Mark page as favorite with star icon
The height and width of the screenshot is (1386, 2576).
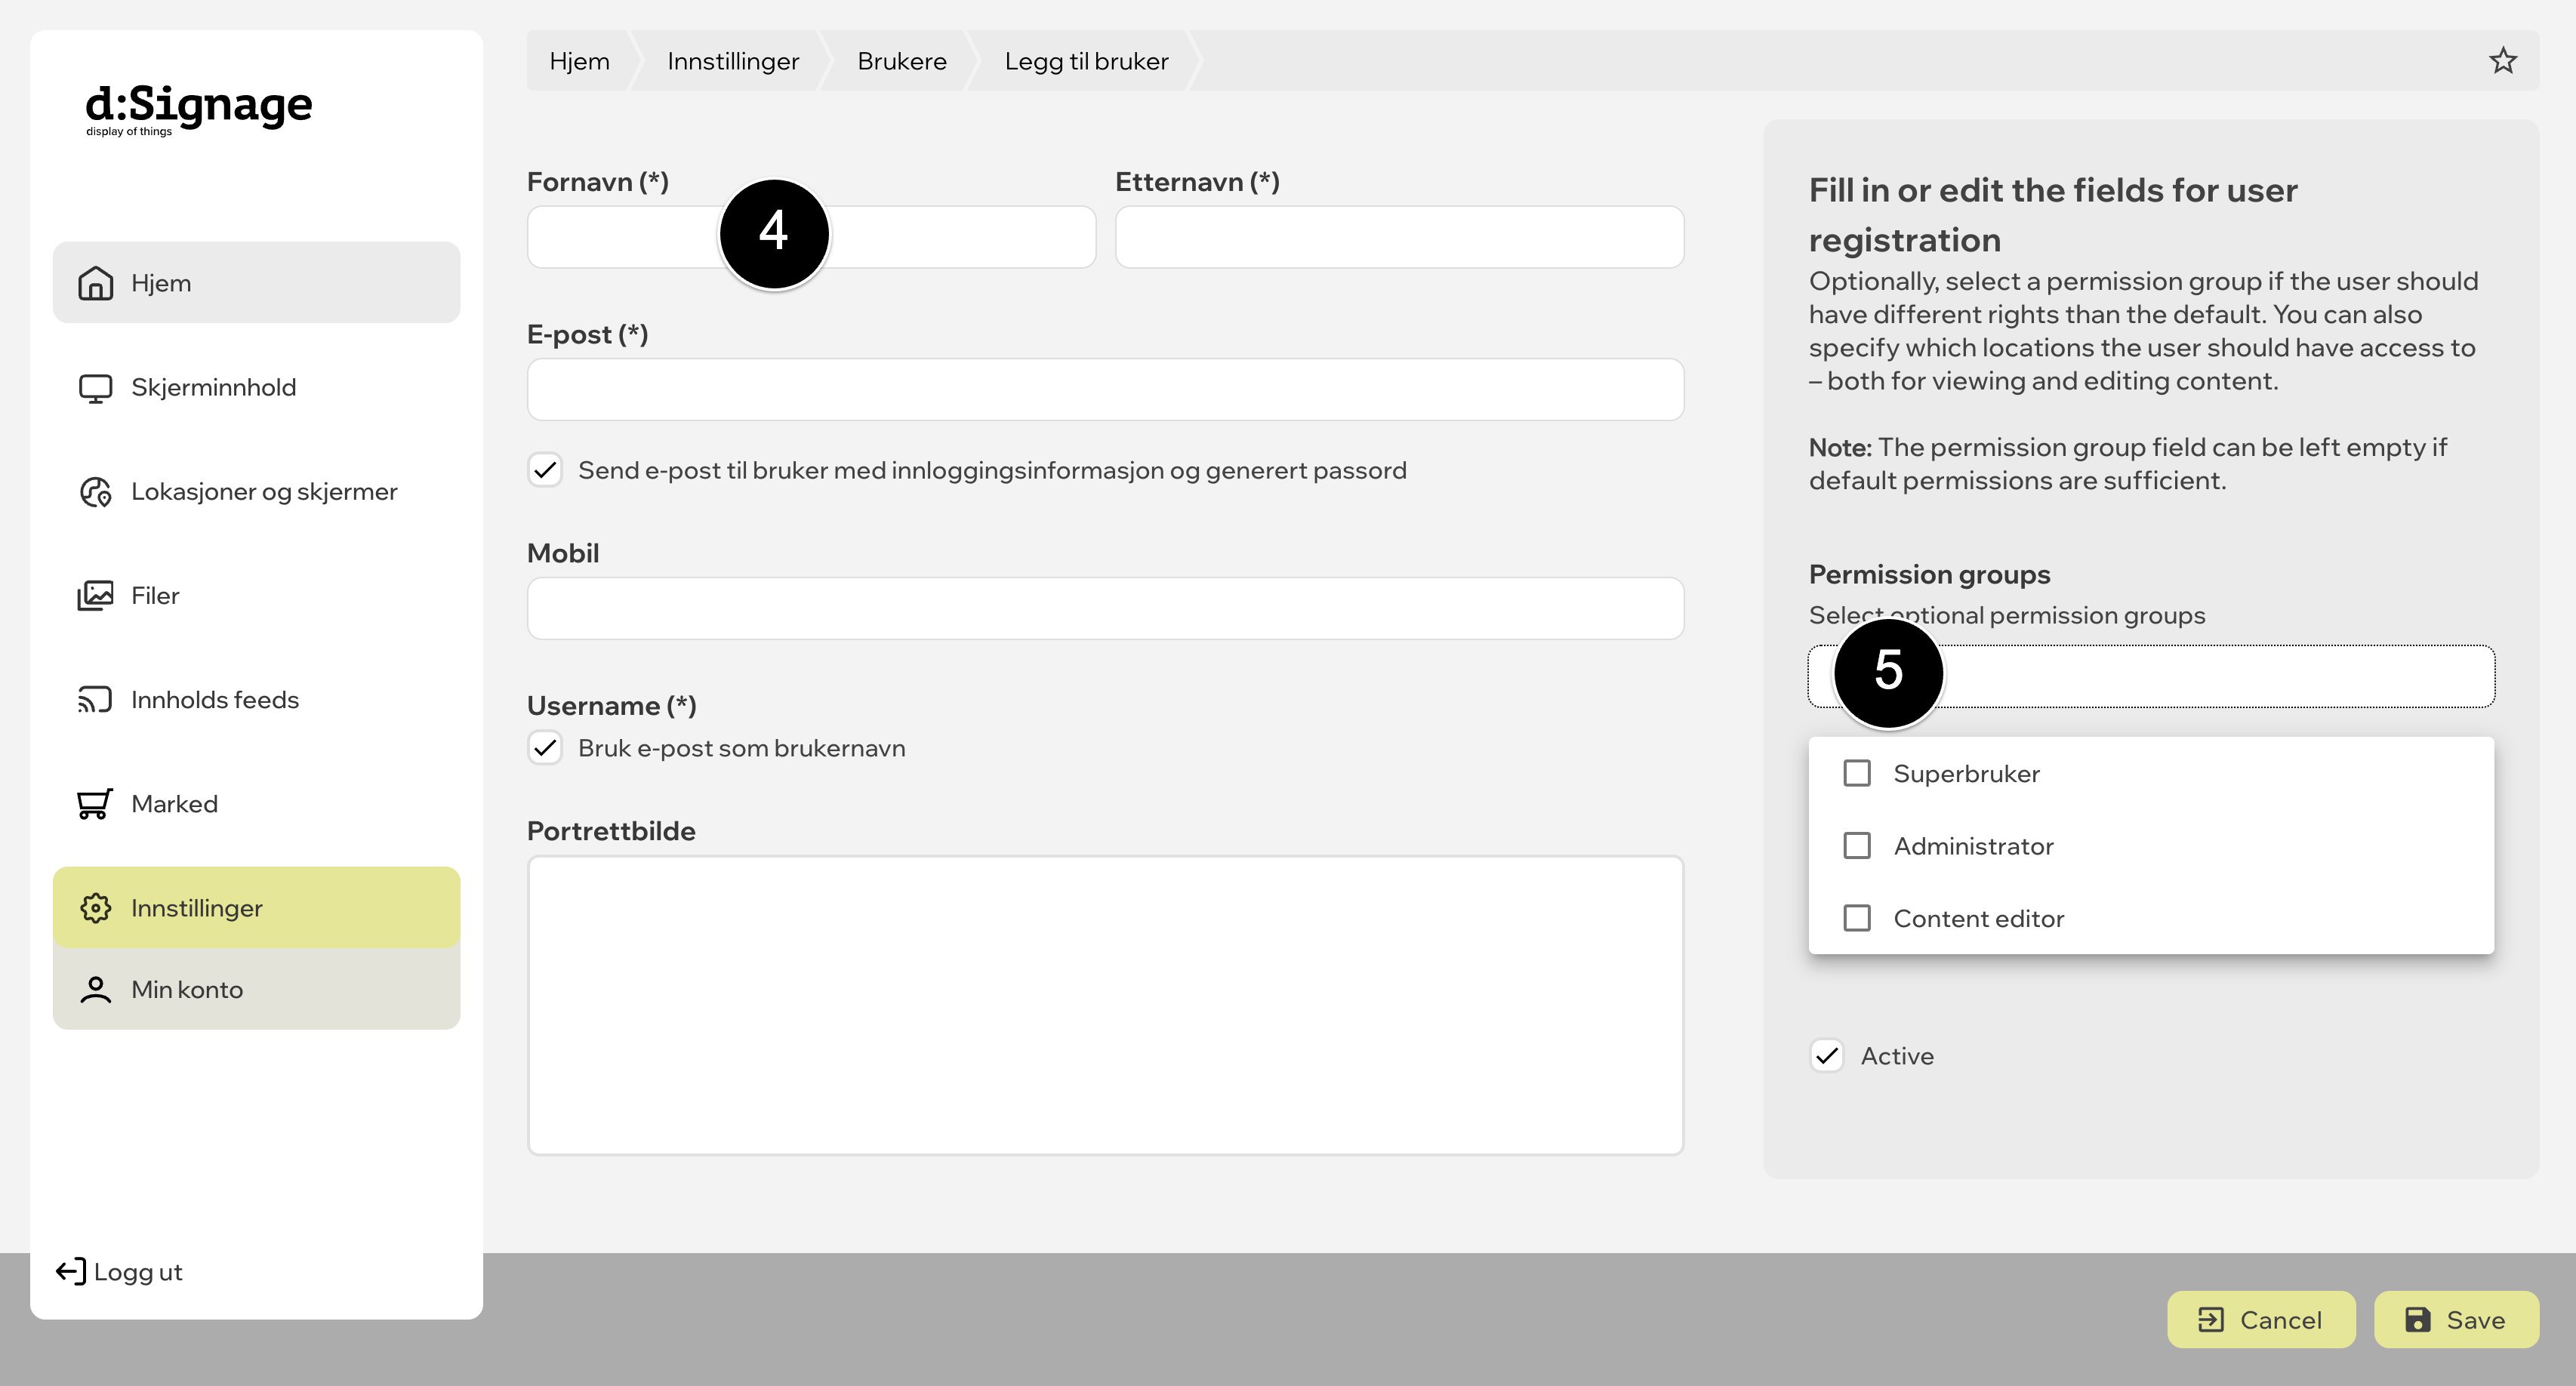point(2502,61)
